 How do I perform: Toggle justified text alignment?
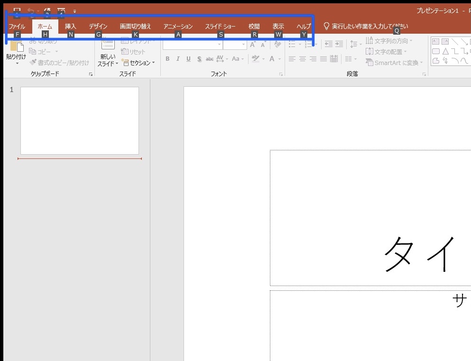(323, 58)
